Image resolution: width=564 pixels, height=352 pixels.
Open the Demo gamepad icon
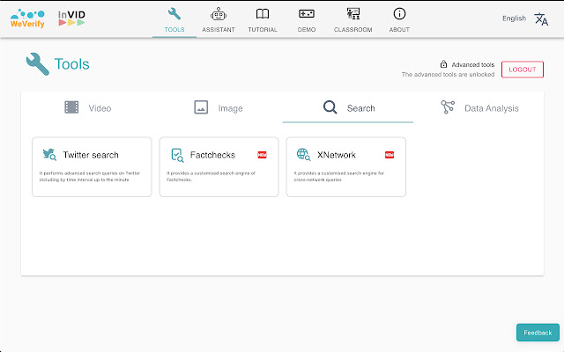(307, 14)
